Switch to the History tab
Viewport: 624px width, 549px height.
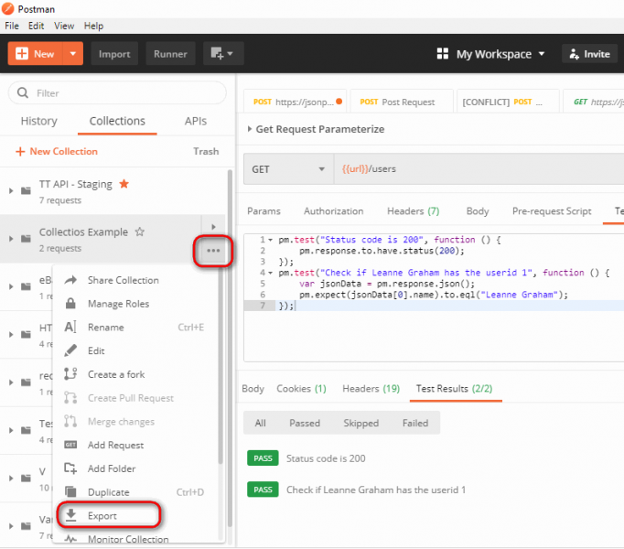pos(38,121)
